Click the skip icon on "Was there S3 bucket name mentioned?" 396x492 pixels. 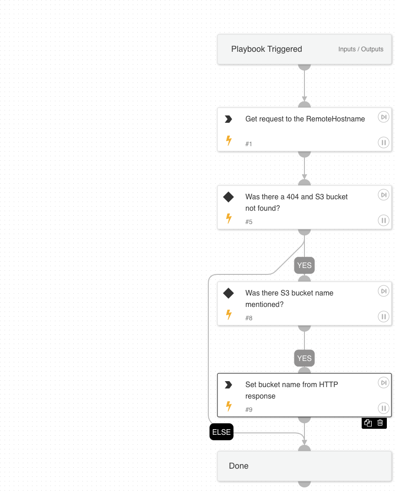click(x=384, y=291)
